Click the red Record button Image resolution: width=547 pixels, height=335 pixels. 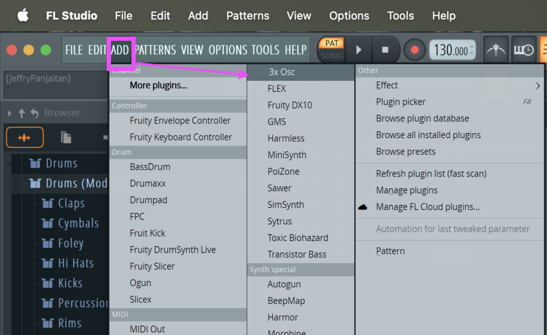click(414, 50)
